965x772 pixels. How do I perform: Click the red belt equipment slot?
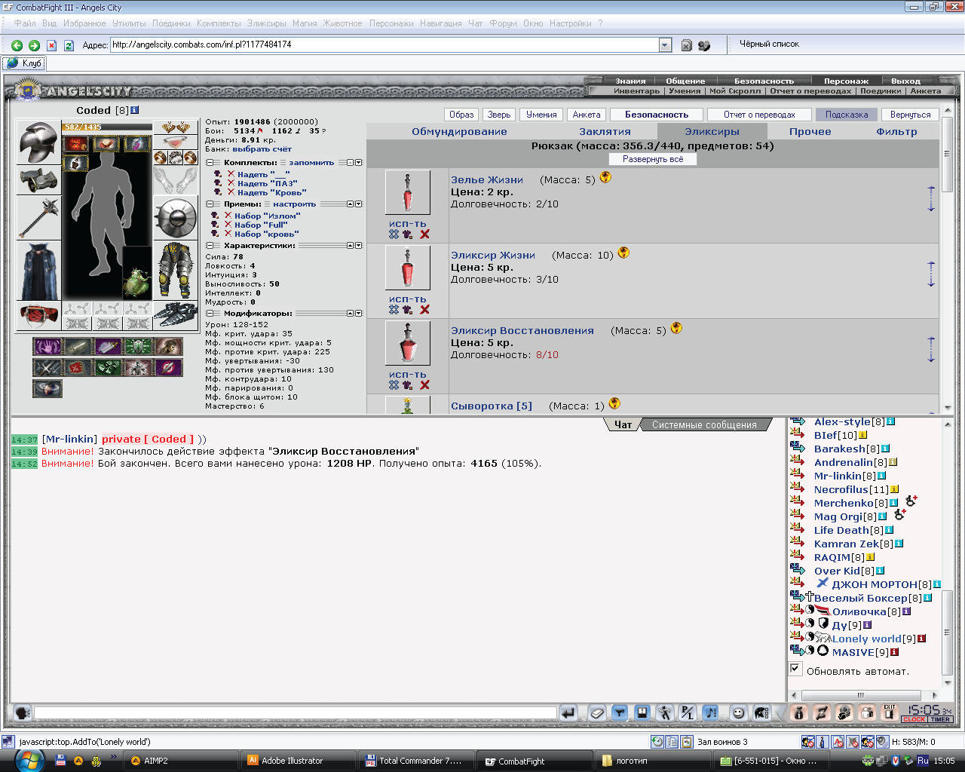(x=38, y=316)
